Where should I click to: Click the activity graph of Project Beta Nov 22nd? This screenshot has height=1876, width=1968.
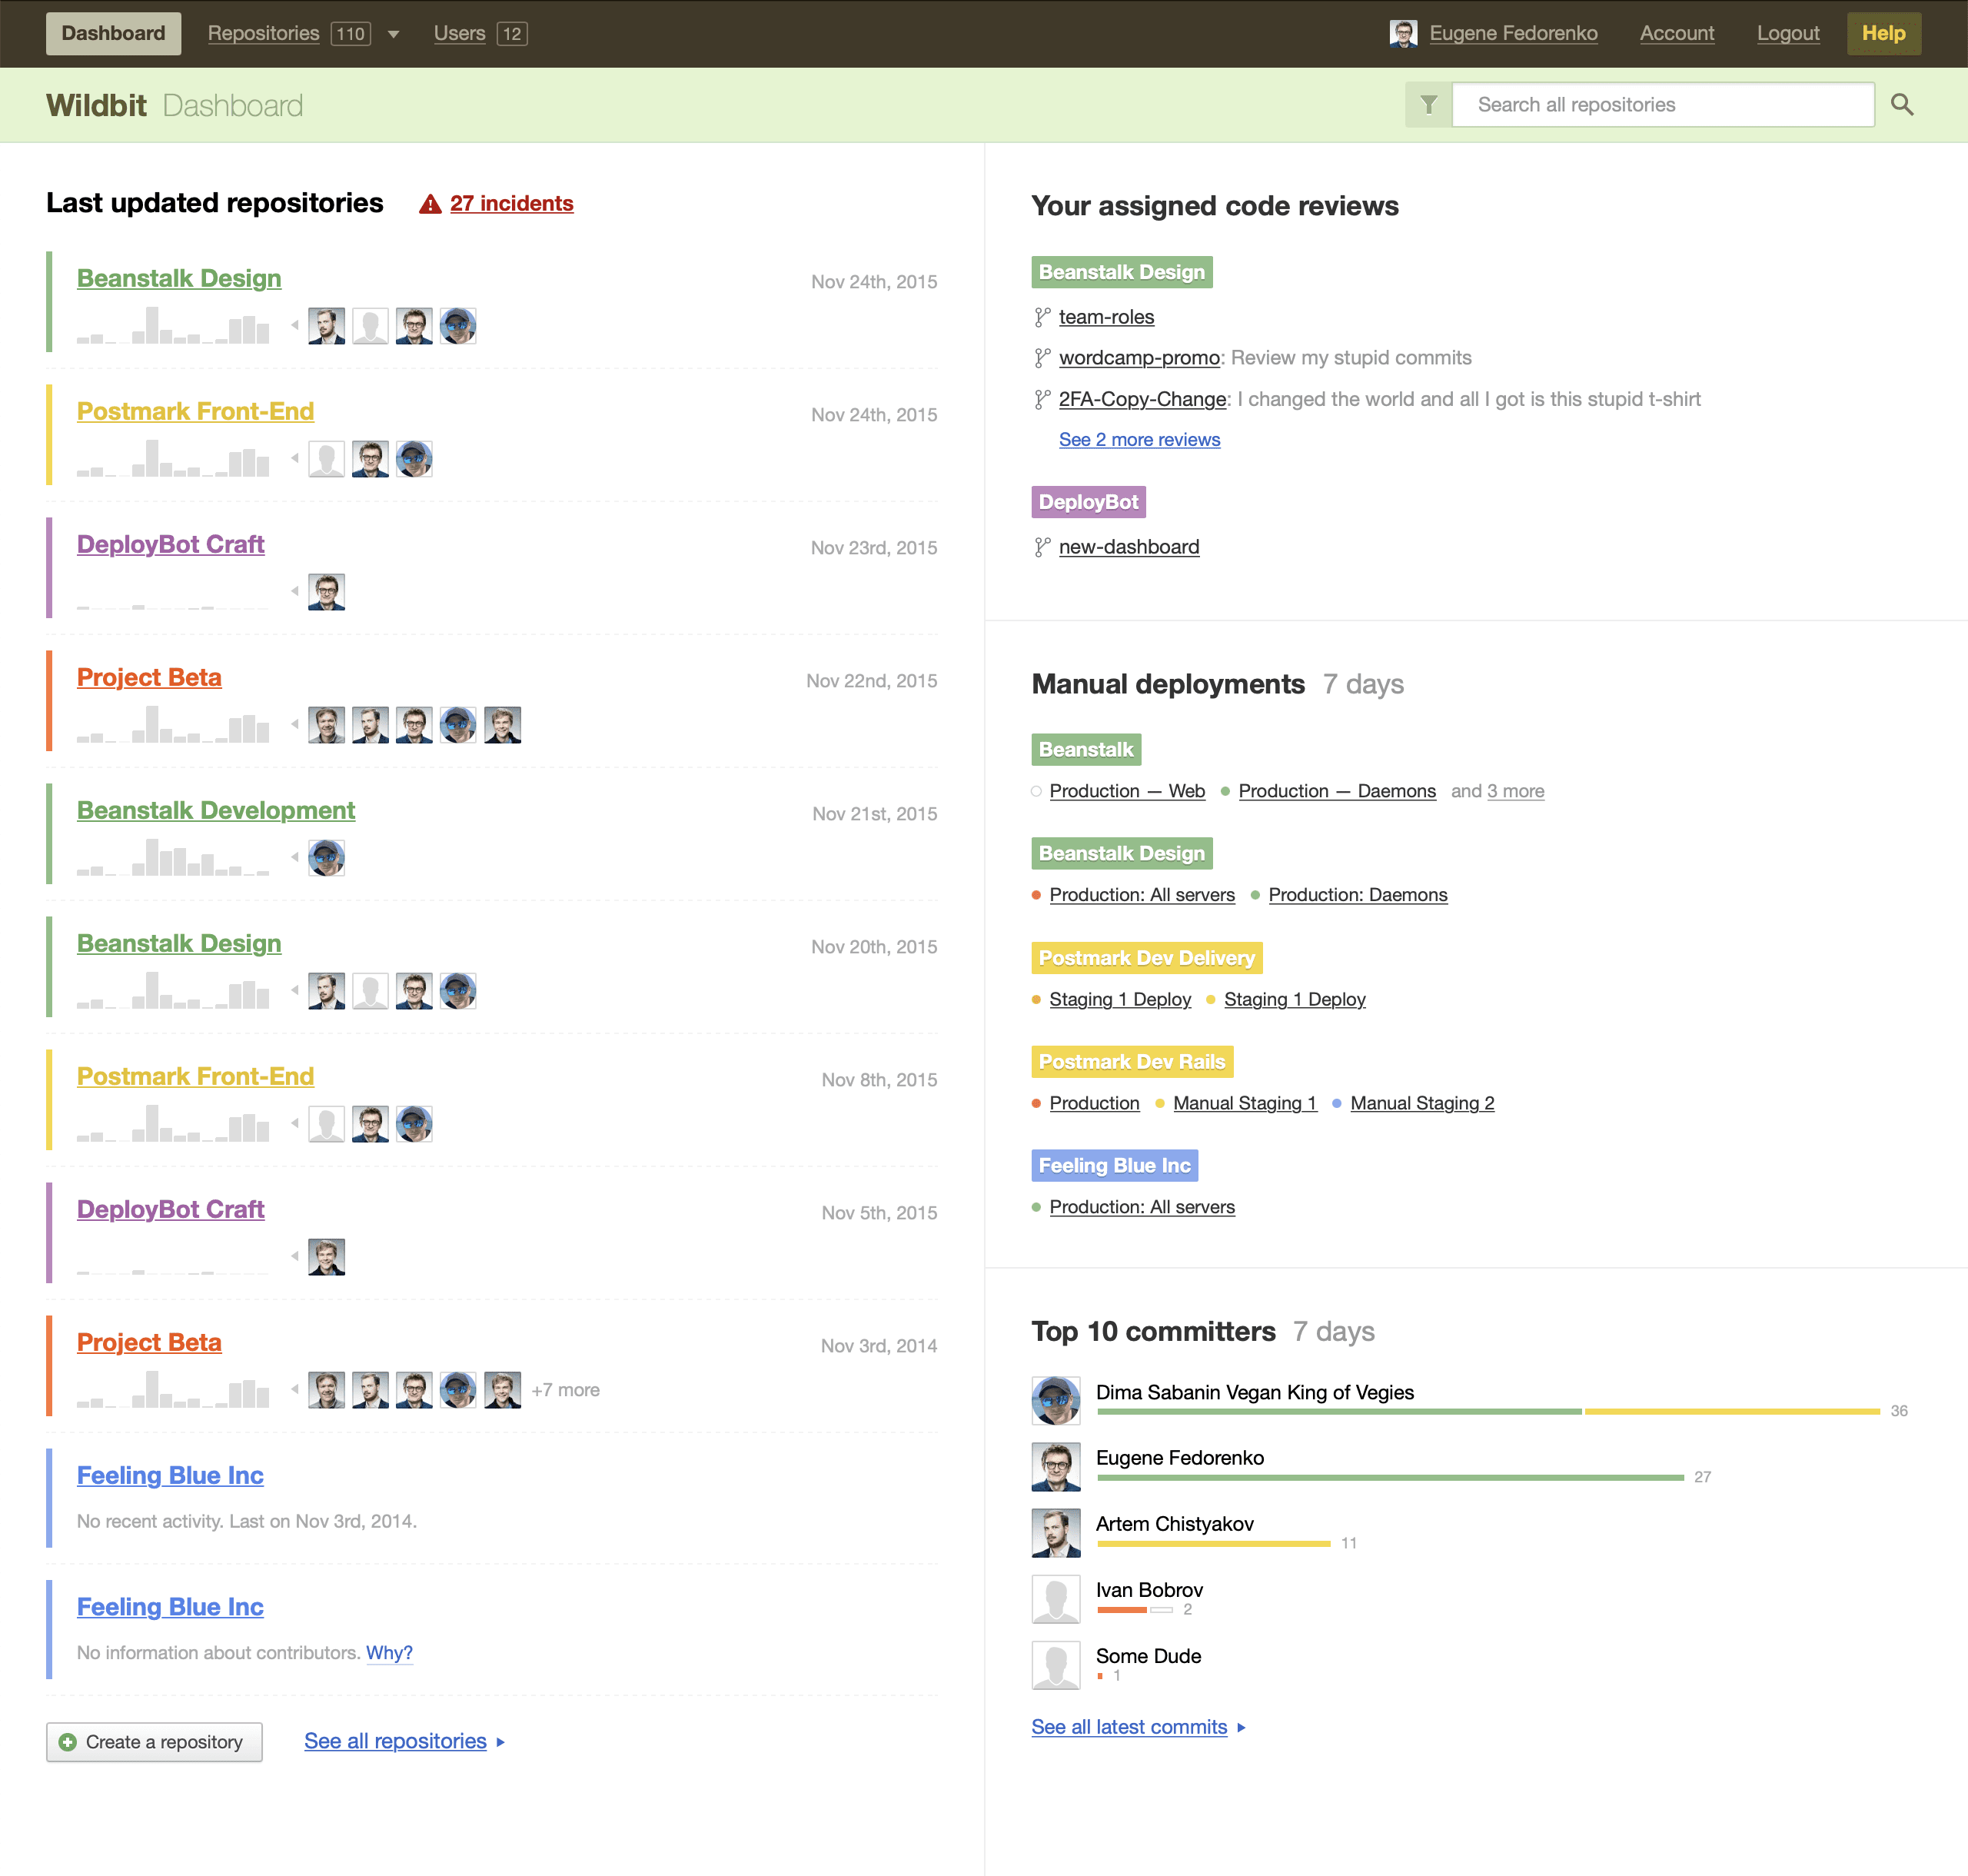(173, 724)
